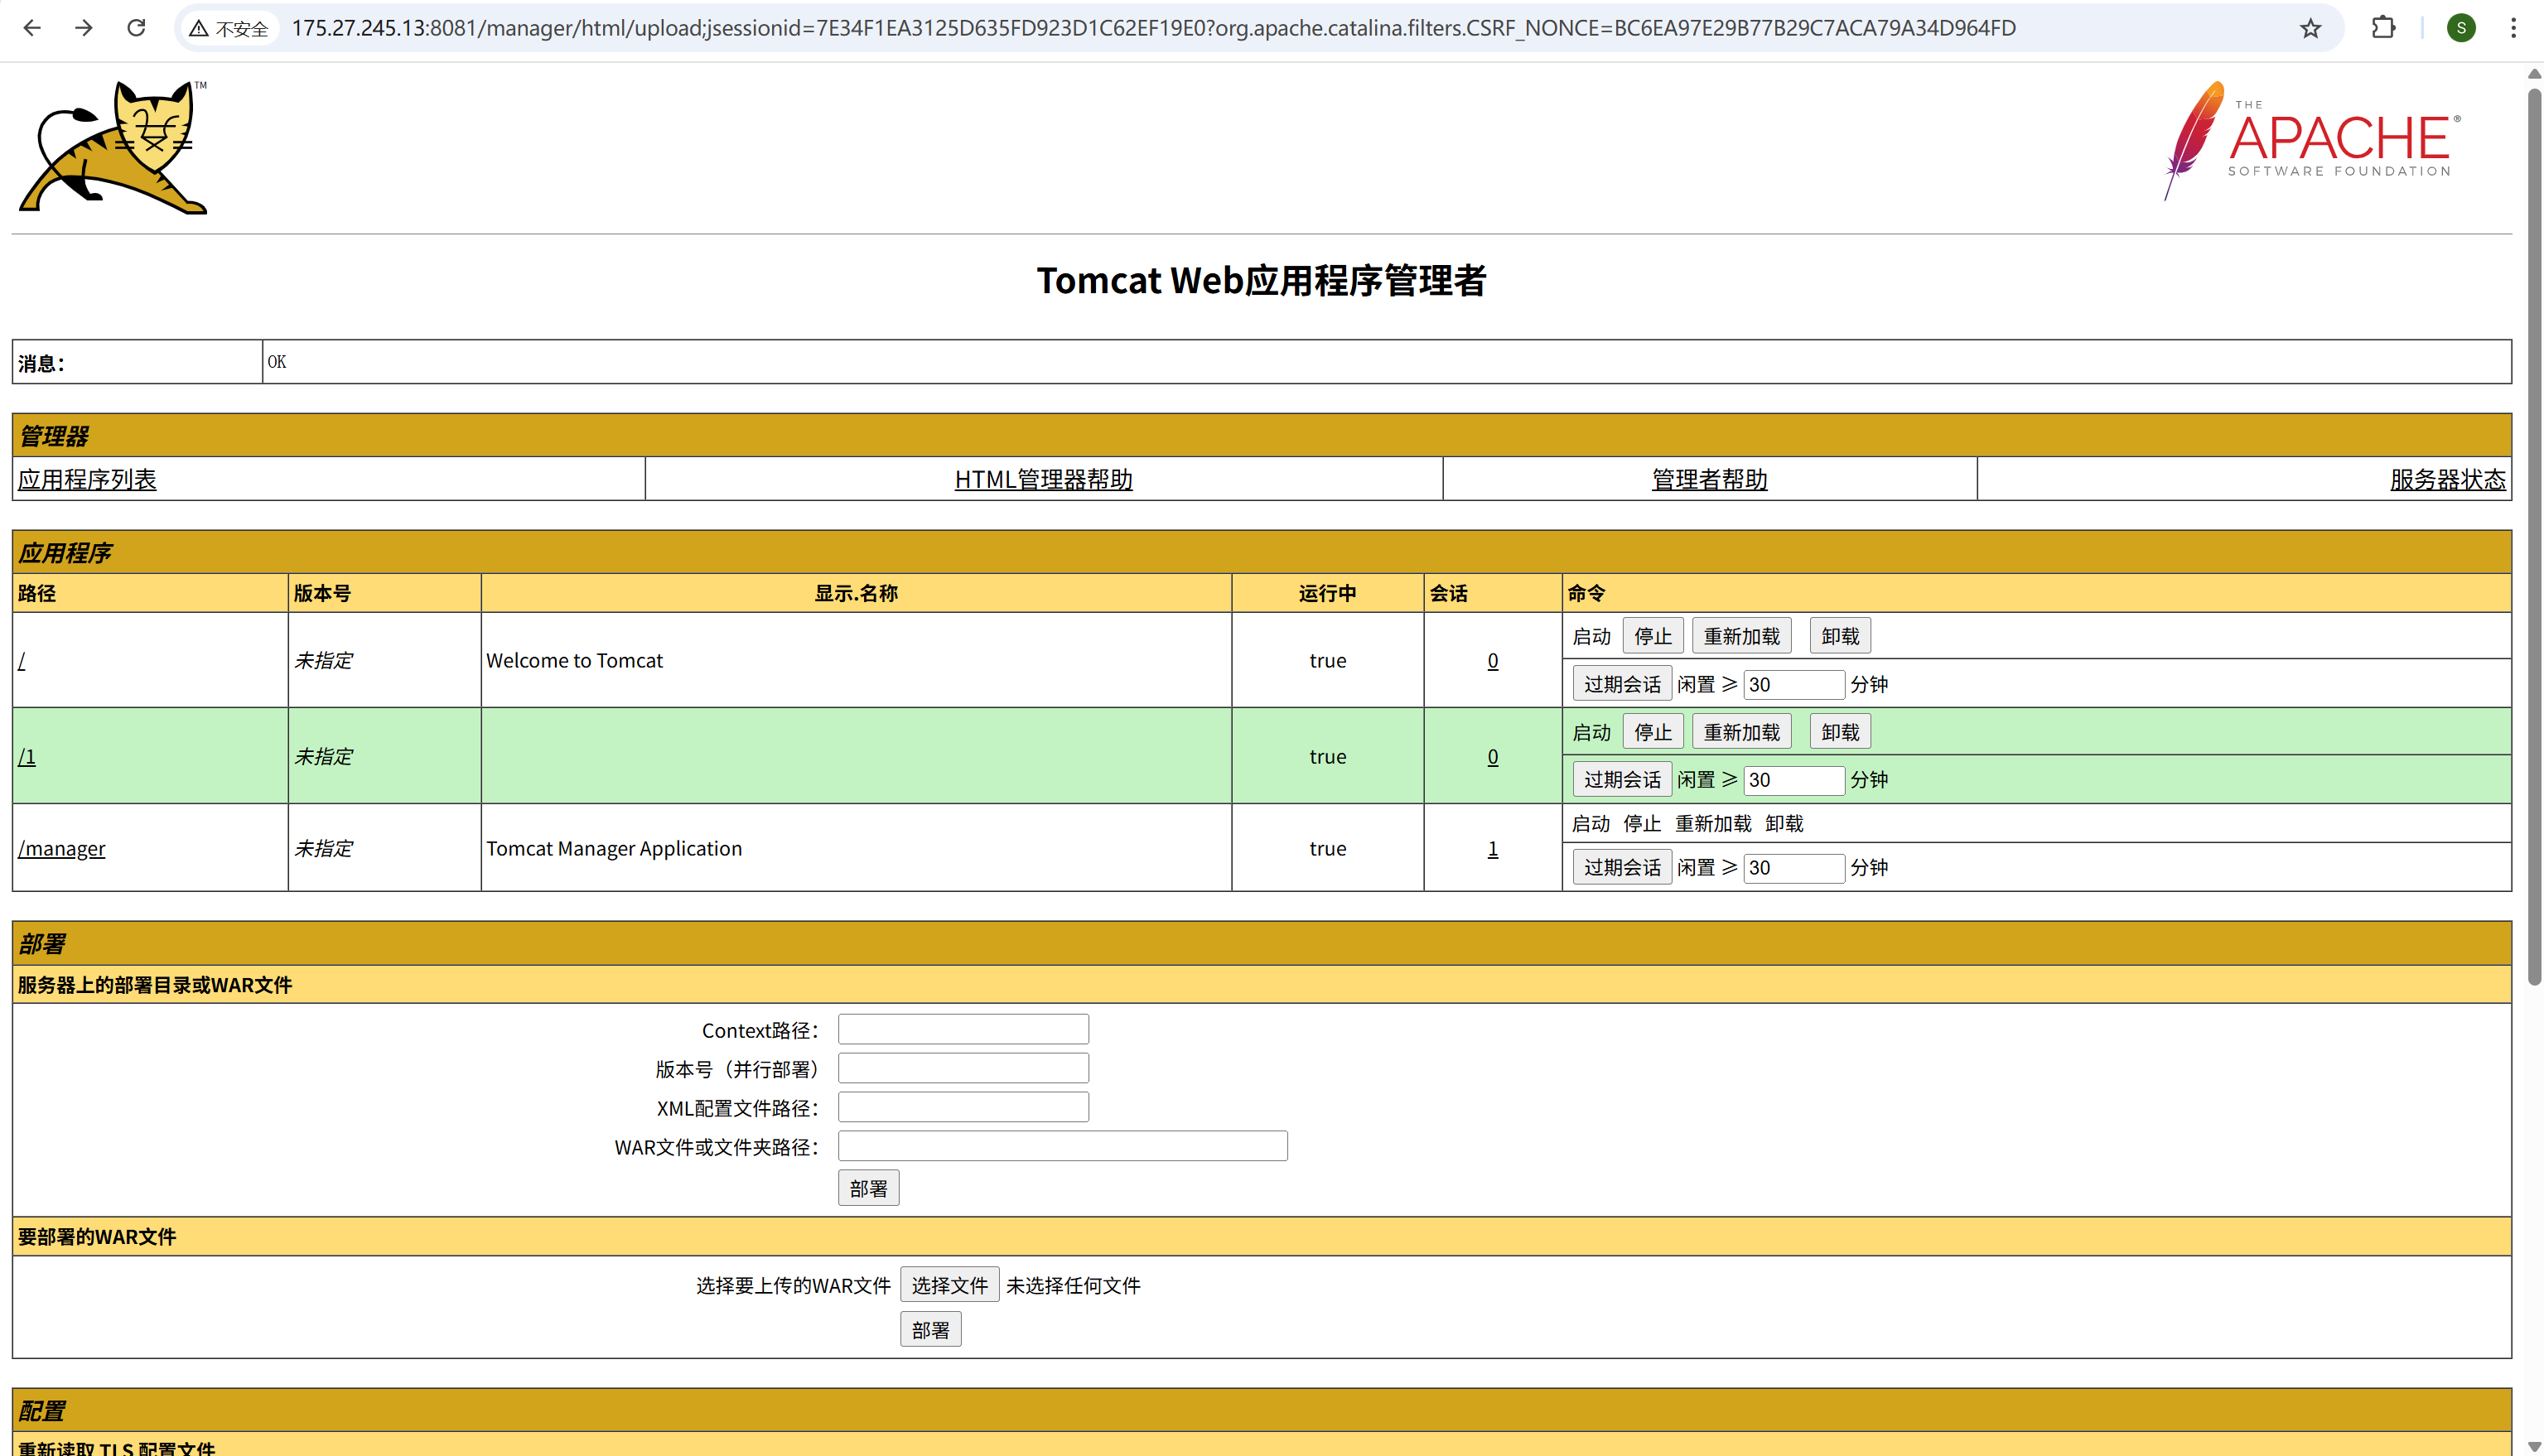Open the HTML管理器帮助 link
Screen dimensions: 2544x1456
[x=1043, y=479]
